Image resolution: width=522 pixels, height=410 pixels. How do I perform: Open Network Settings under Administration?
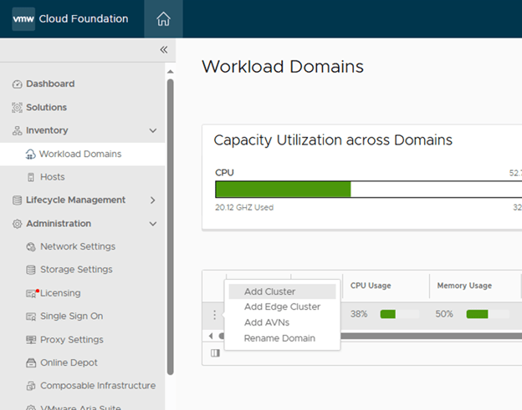coord(77,246)
